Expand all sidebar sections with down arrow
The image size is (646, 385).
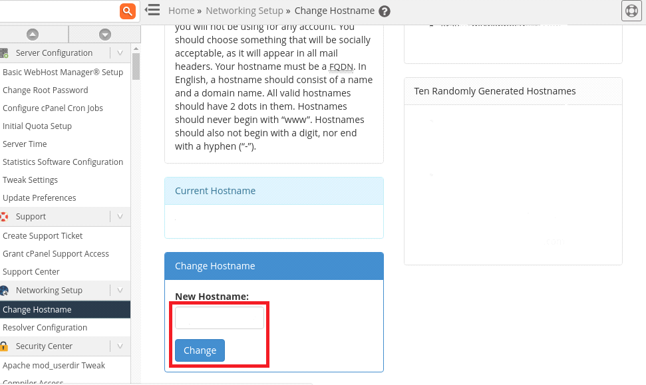(x=104, y=35)
